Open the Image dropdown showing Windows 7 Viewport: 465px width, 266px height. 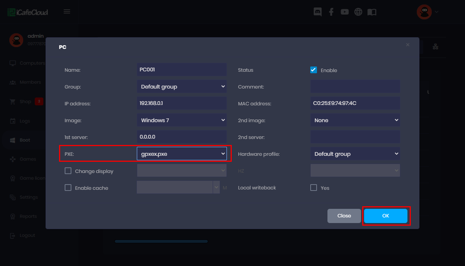(182, 120)
